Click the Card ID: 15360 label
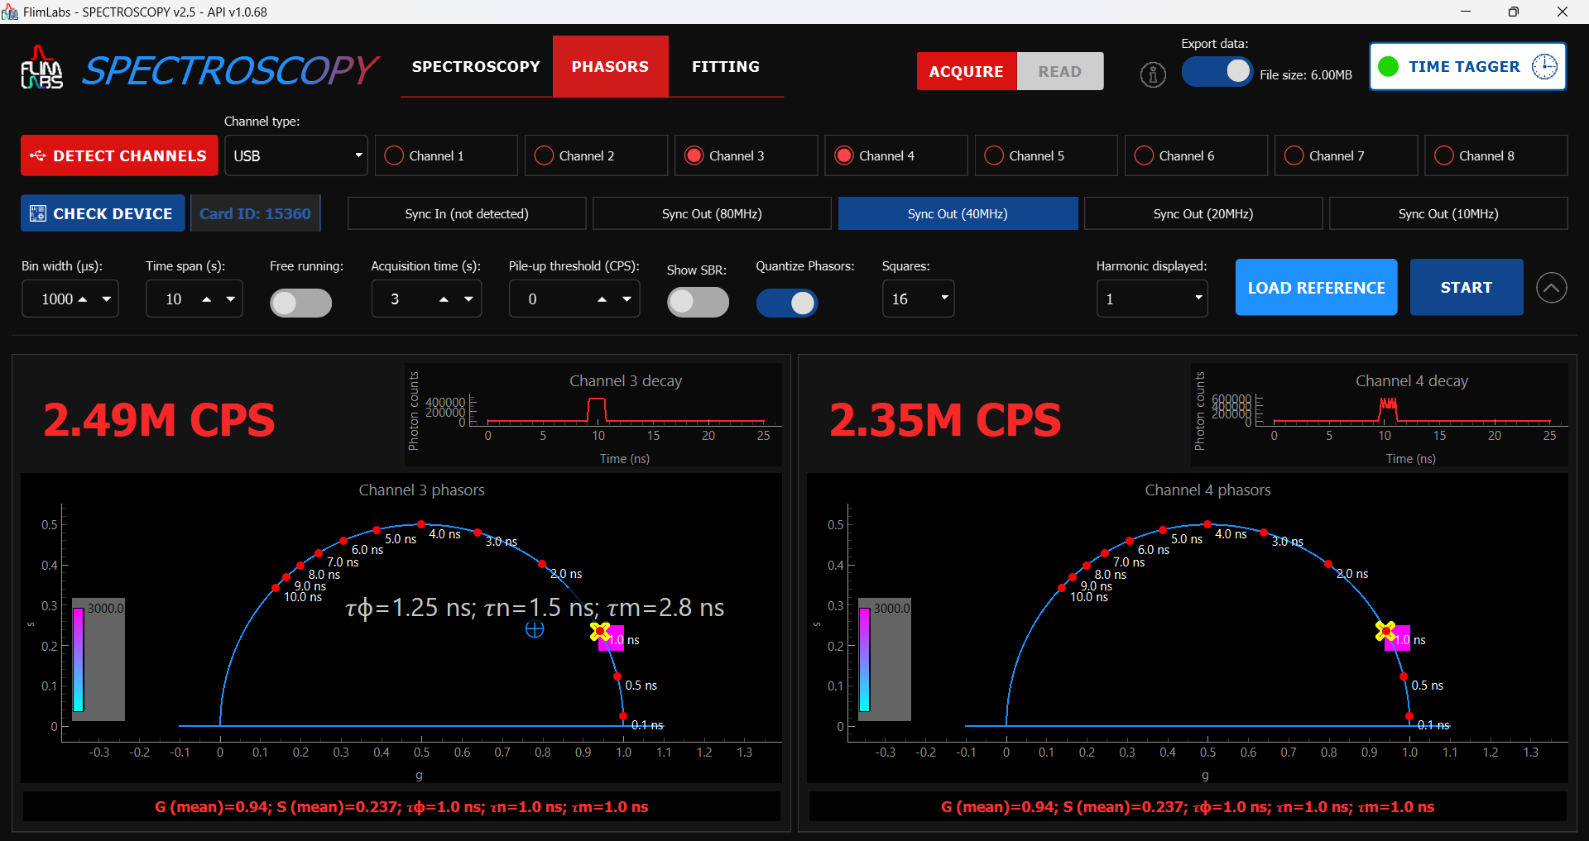 click(x=255, y=213)
